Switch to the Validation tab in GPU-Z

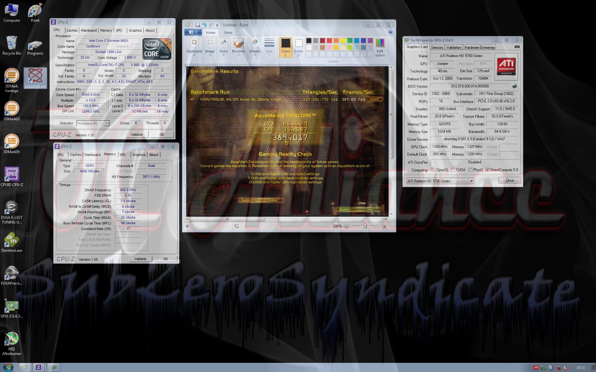pyautogui.click(x=454, y=47)
